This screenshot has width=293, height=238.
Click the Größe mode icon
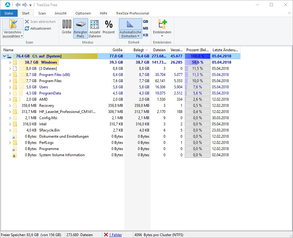click(67, 24)
